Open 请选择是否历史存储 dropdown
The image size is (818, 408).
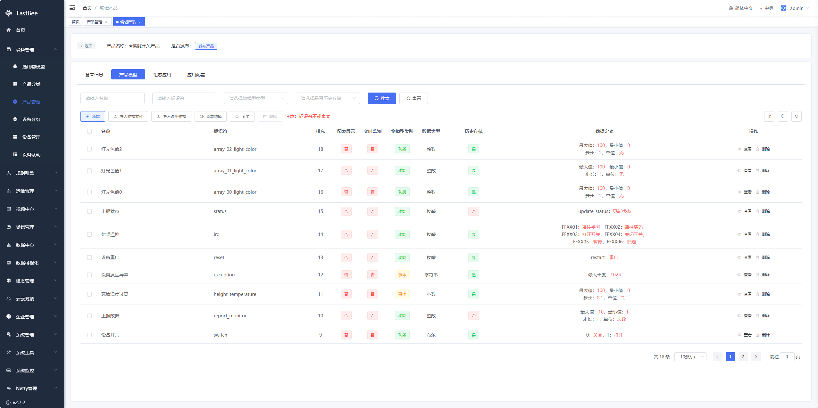(328, 98)
